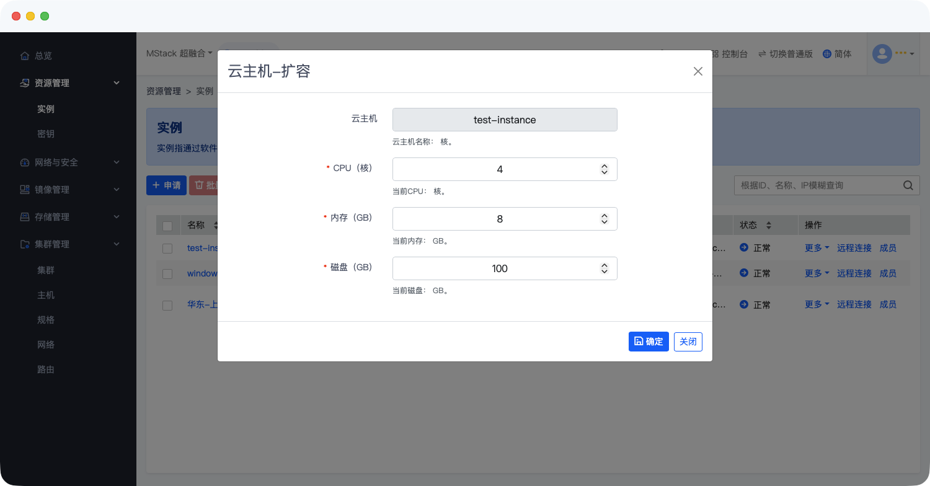Viewport: 930px width, 486px height.
Task: Collapse the 资源管理 sidebar section chevron
Action: (x=117, y=83)
